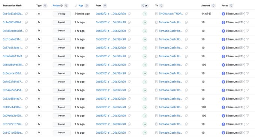Toggle the OR filter between From and To

tap(145, 6)
